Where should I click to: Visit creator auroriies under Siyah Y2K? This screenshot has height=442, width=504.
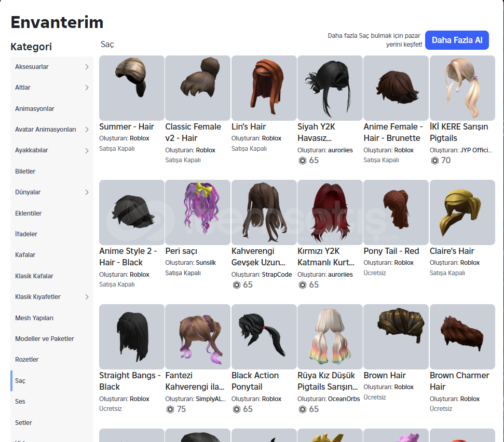point(340,150)
